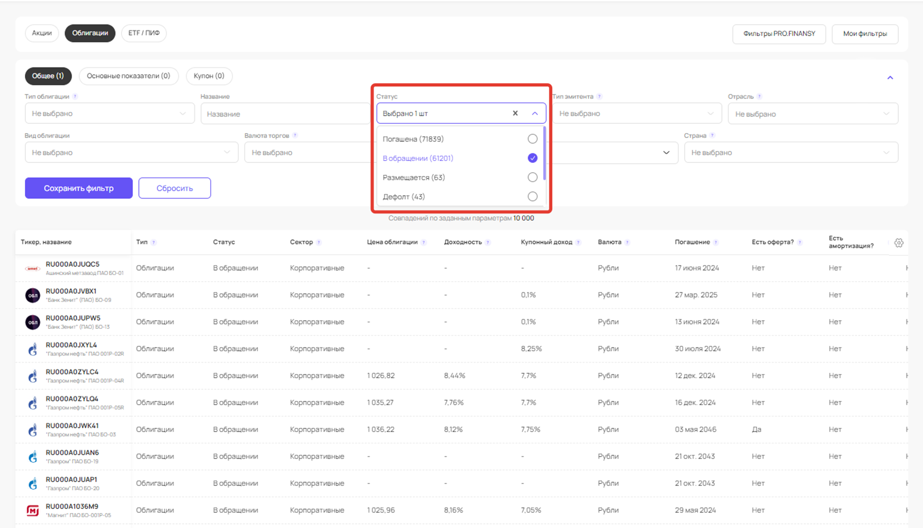Click the Ашинский метзавод issuer logo

[x=33, y=268]
